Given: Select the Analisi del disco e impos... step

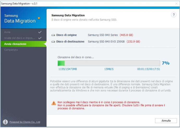Looking at the screenshot, I should coord(23,38).
